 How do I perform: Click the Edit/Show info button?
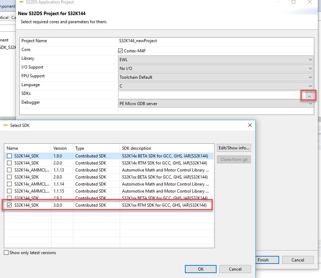tap(234, 148)
